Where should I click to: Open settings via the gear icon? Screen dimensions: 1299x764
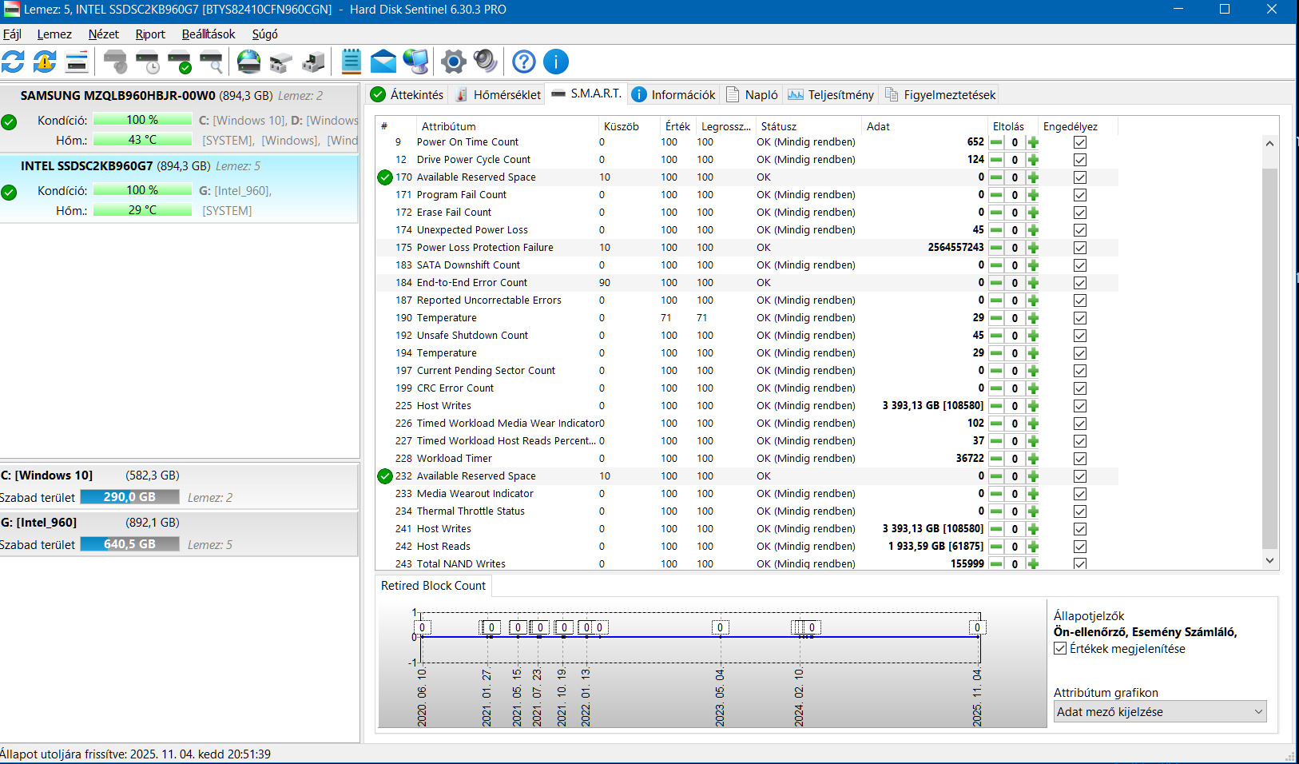click(x=453, y=62)
